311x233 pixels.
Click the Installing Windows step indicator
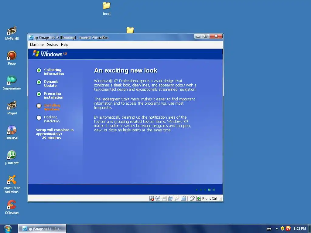(x=39, y=106)
